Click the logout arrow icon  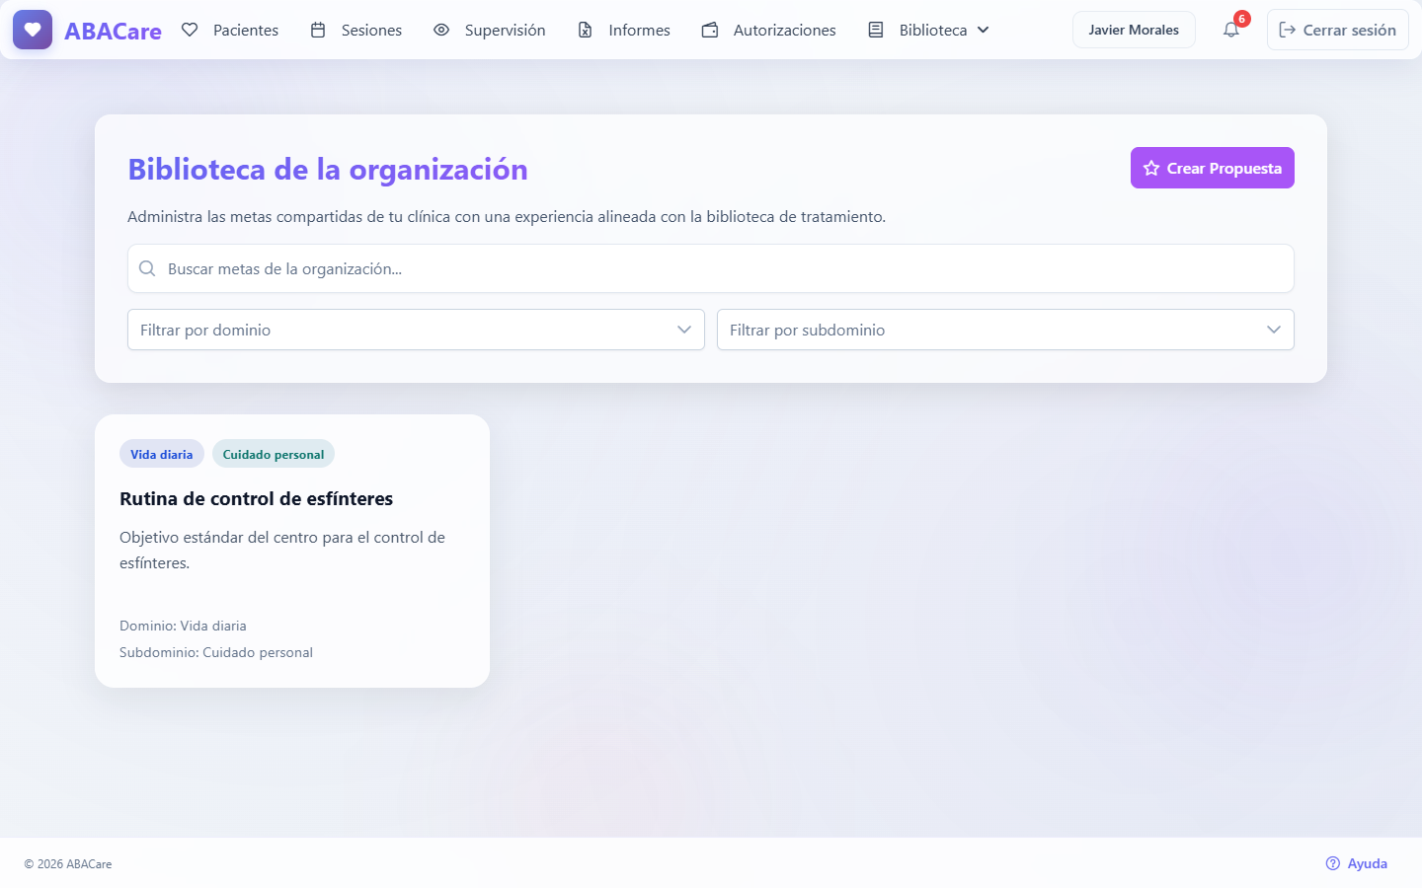point(1287,30)
